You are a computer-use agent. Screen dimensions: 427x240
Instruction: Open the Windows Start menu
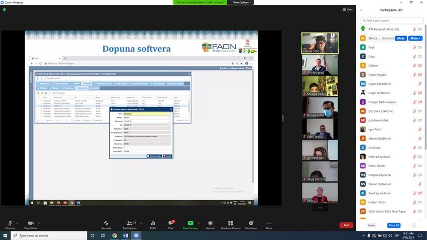tap(5, 235)
